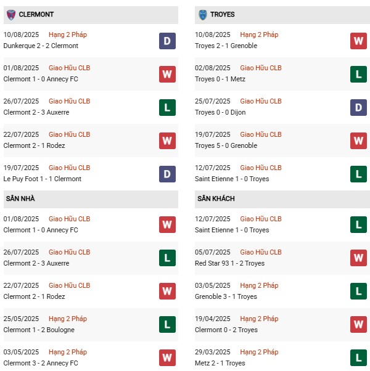
Task: Click the loss badge for Troyes 0 - 1 Metz
Action: pyautogui.click(x=359, y=74)
